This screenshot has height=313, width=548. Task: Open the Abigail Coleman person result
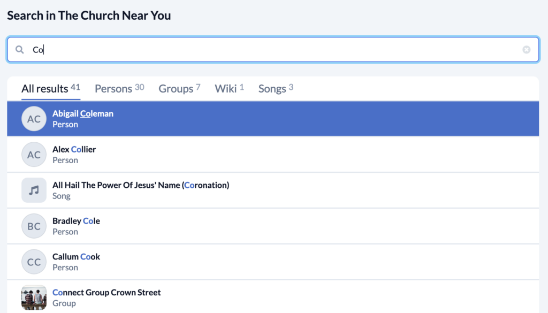273,119
